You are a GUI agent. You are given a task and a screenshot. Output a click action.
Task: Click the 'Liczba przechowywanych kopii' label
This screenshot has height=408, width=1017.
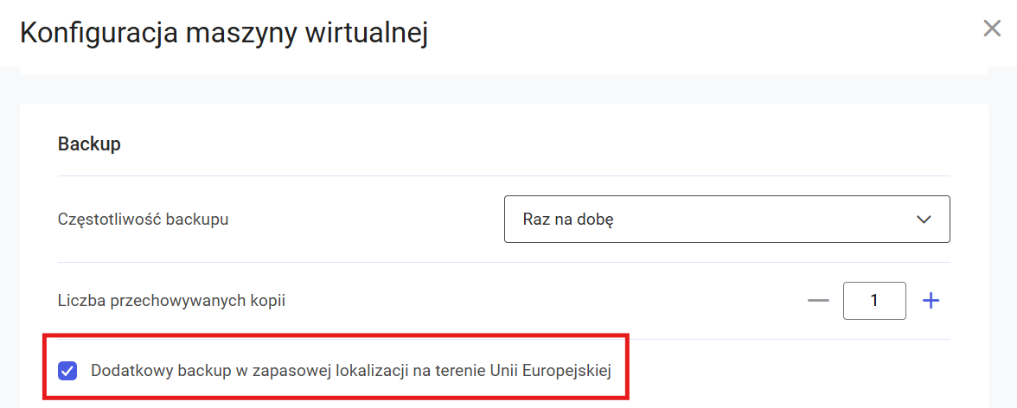coord(171,301)
